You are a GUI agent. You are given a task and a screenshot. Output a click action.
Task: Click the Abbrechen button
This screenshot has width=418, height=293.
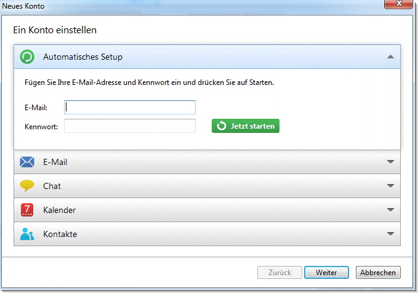pyautogui.click(x=378, y=273)
